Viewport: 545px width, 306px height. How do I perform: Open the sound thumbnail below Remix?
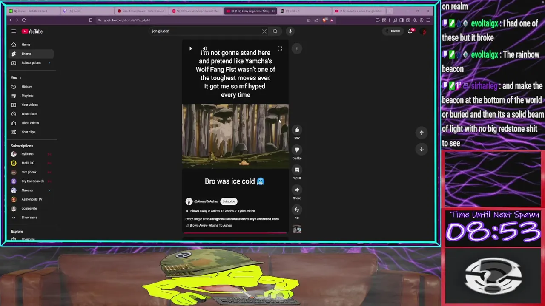297,229
